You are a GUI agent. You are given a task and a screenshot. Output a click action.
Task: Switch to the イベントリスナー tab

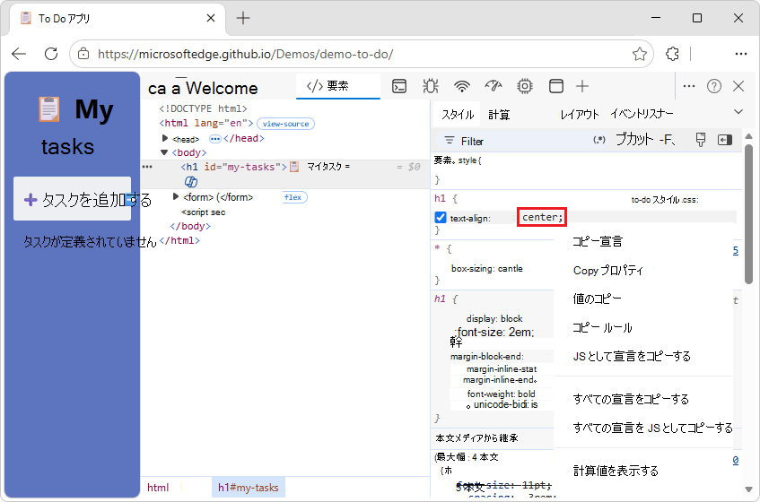pyautogui.click(x=642, y=114)
